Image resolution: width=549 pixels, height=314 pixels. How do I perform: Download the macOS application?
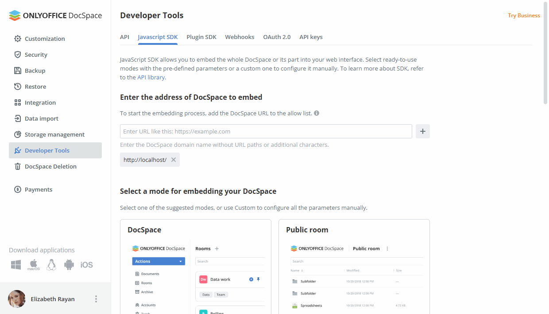[x=33, y=264]
